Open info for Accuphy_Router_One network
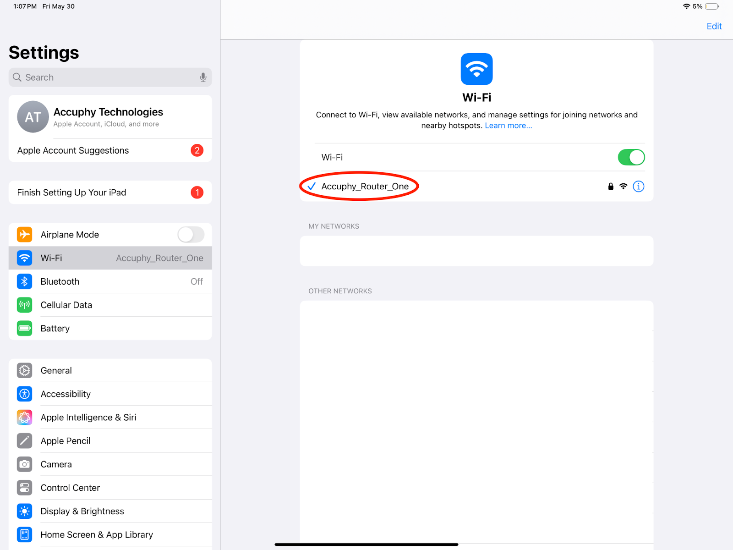This screenshot has height=550, width=733. (639, 187)
